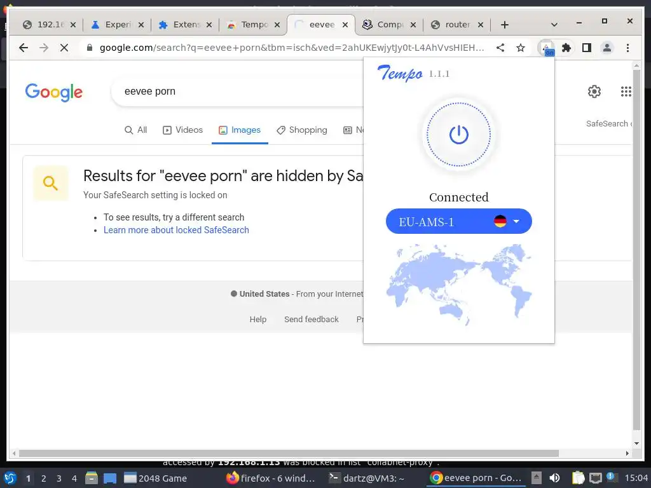This screenshot has width=651, height=488.
Task: Open the EU-AMS-1 server dropdown
Action: [459, 221]
